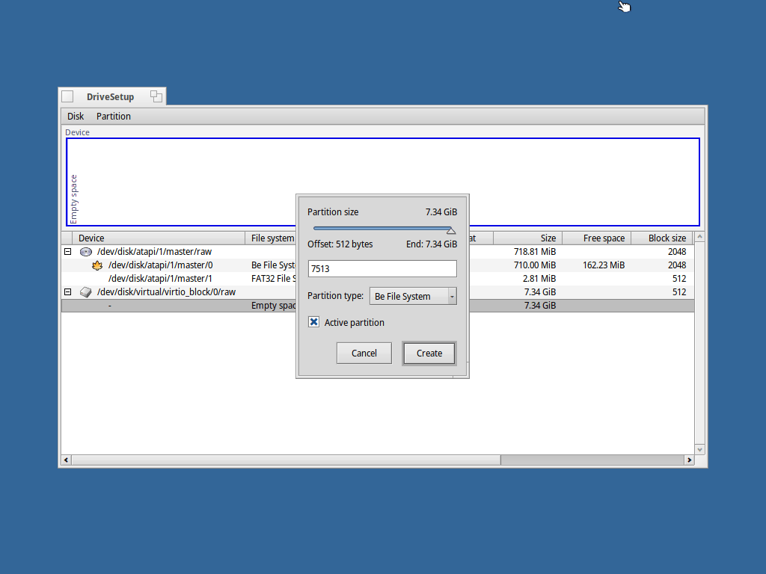Click the Offset: 512 bytes label
The image size is (766, 574).
(340, 244)
